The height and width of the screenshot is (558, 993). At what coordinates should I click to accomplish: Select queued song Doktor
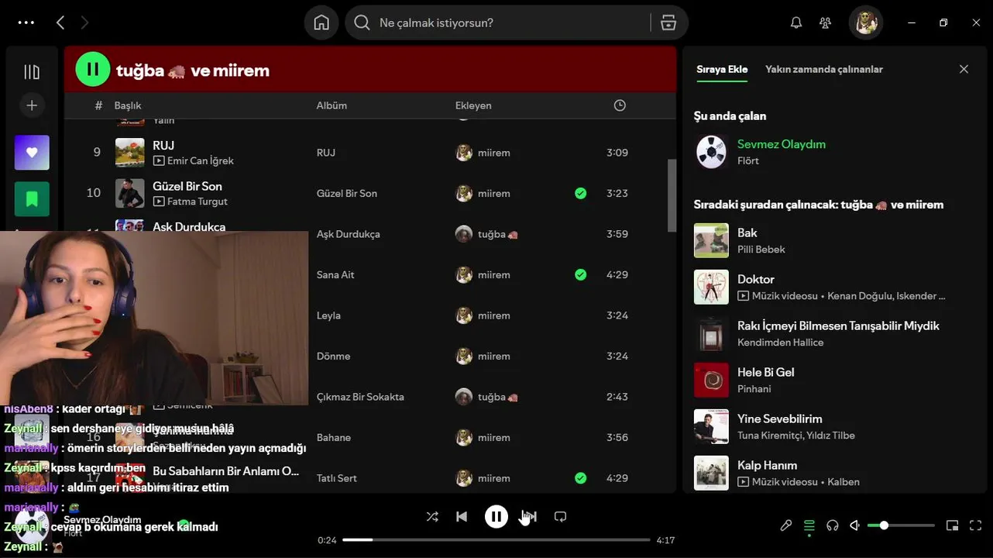pyautogui.click(x=756, y=279)
